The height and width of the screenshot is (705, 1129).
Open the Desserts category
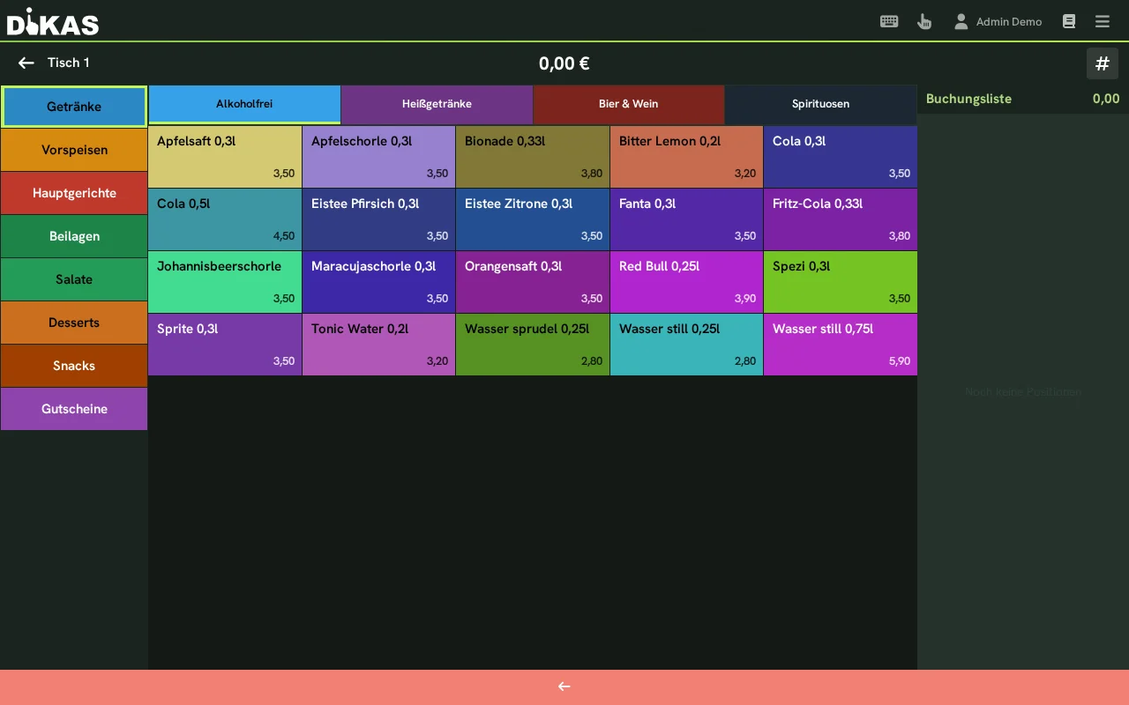click(x=74, y=323)
